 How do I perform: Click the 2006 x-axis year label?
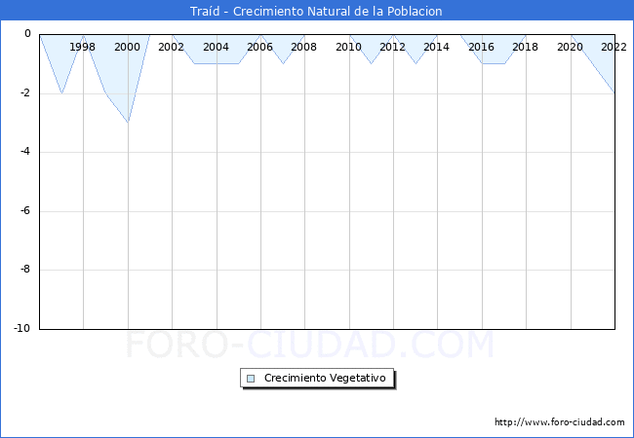pos(259,47)
